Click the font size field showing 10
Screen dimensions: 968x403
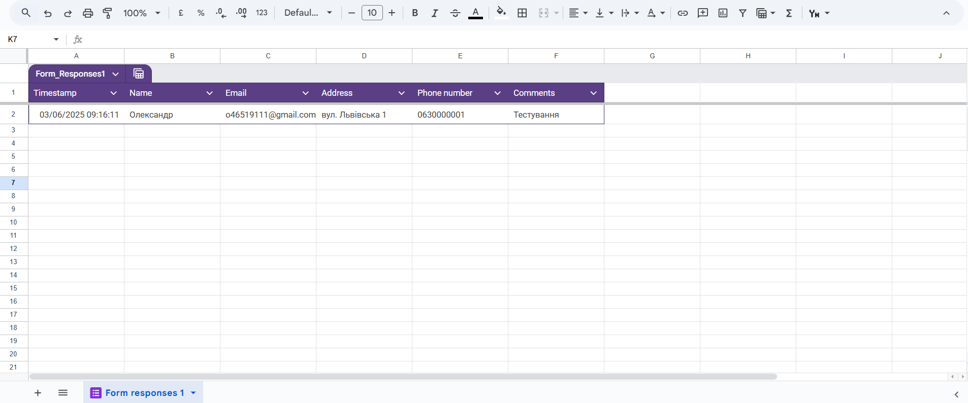click(372, 13)
